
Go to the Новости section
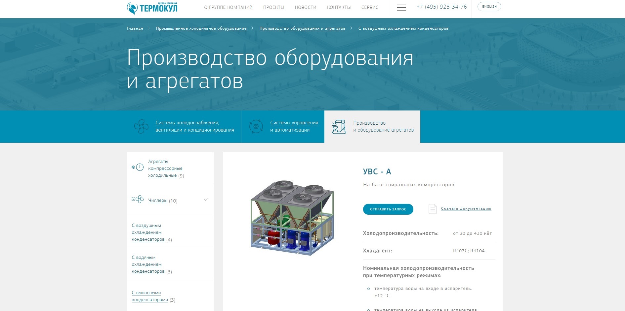(x=306, y=7)
